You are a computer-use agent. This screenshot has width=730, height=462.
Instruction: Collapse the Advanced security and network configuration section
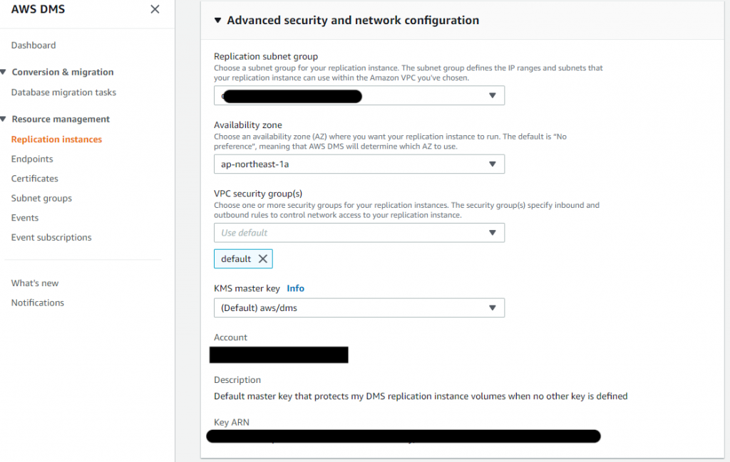218,21
